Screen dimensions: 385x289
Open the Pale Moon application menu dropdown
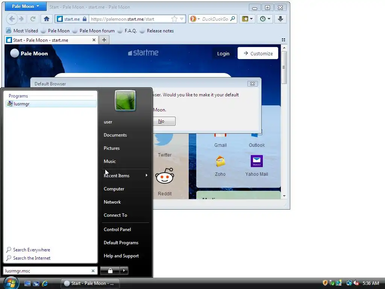[26, 6]
